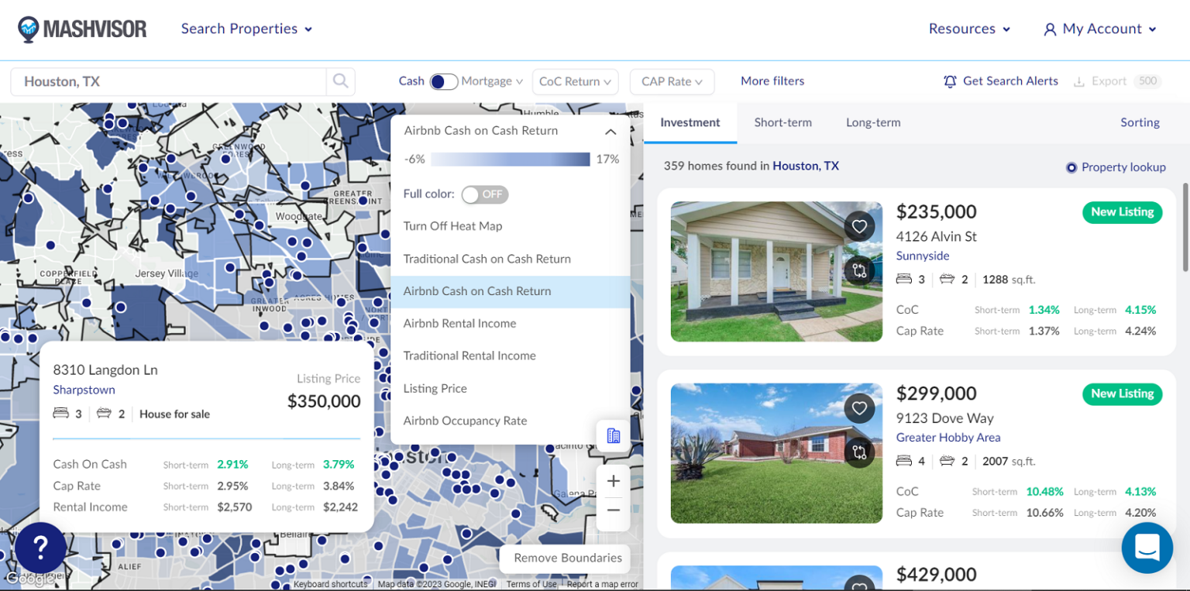Open the help question mark button
The height and width of the screenshot is (591, 1190).
[x=40, y=547]
